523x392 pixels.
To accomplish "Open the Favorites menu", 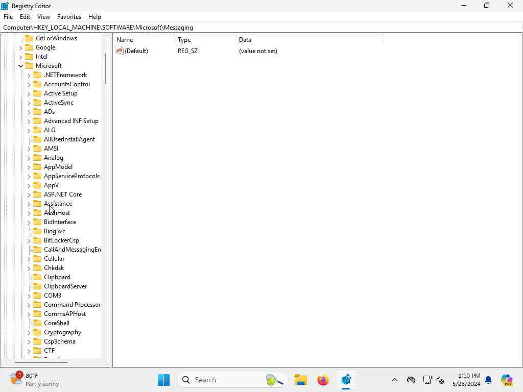I will [69, 17].
